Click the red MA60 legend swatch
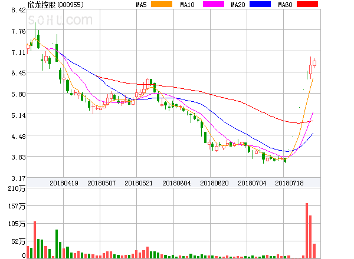 pyautogui.click(x=307, y=4)
